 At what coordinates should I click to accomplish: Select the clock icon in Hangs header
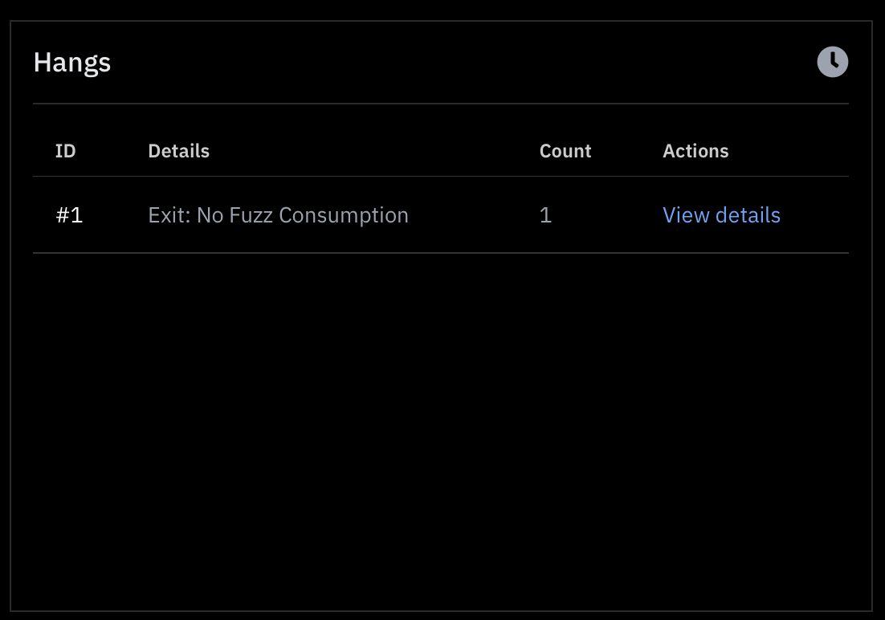(x=832, y=61)
